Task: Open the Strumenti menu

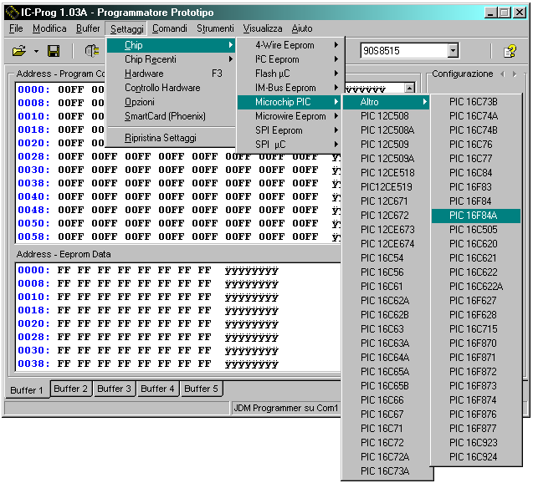Action: 215,28
